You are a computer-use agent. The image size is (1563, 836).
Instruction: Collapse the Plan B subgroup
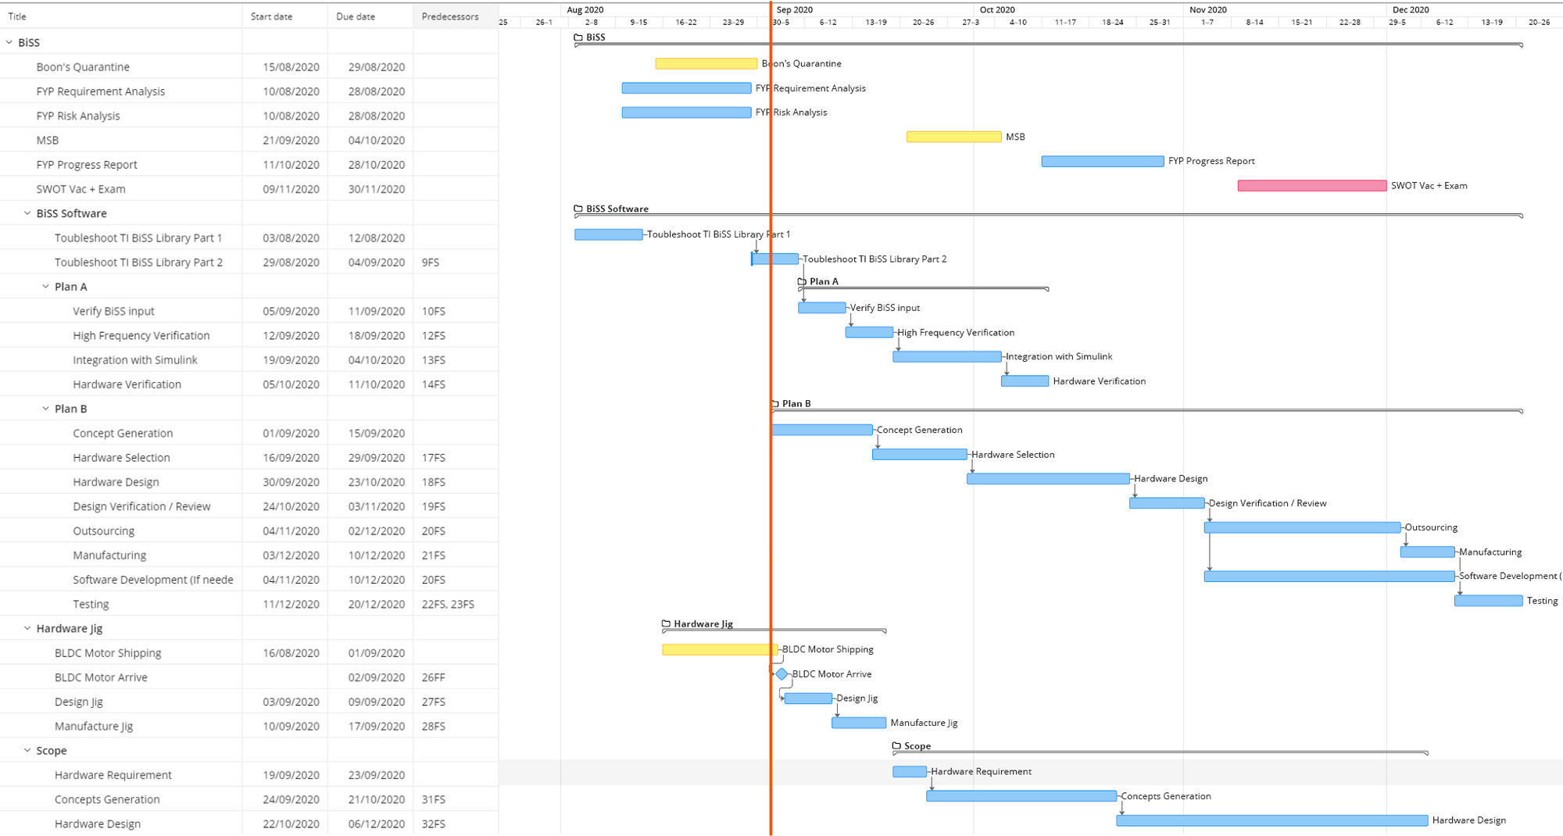click(x=45, y=409)
